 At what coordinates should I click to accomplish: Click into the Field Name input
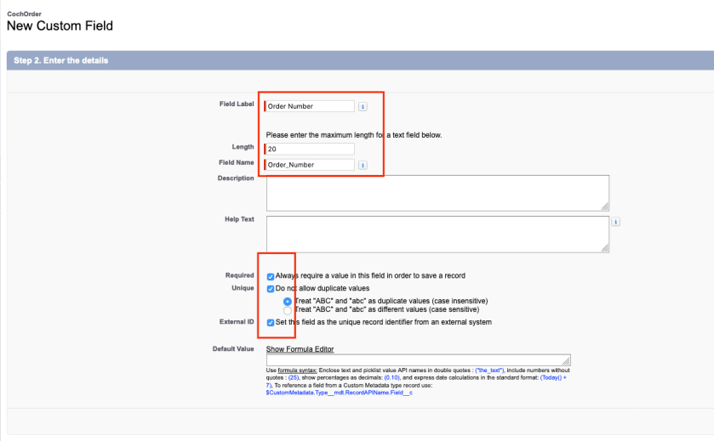click(311, 165)
